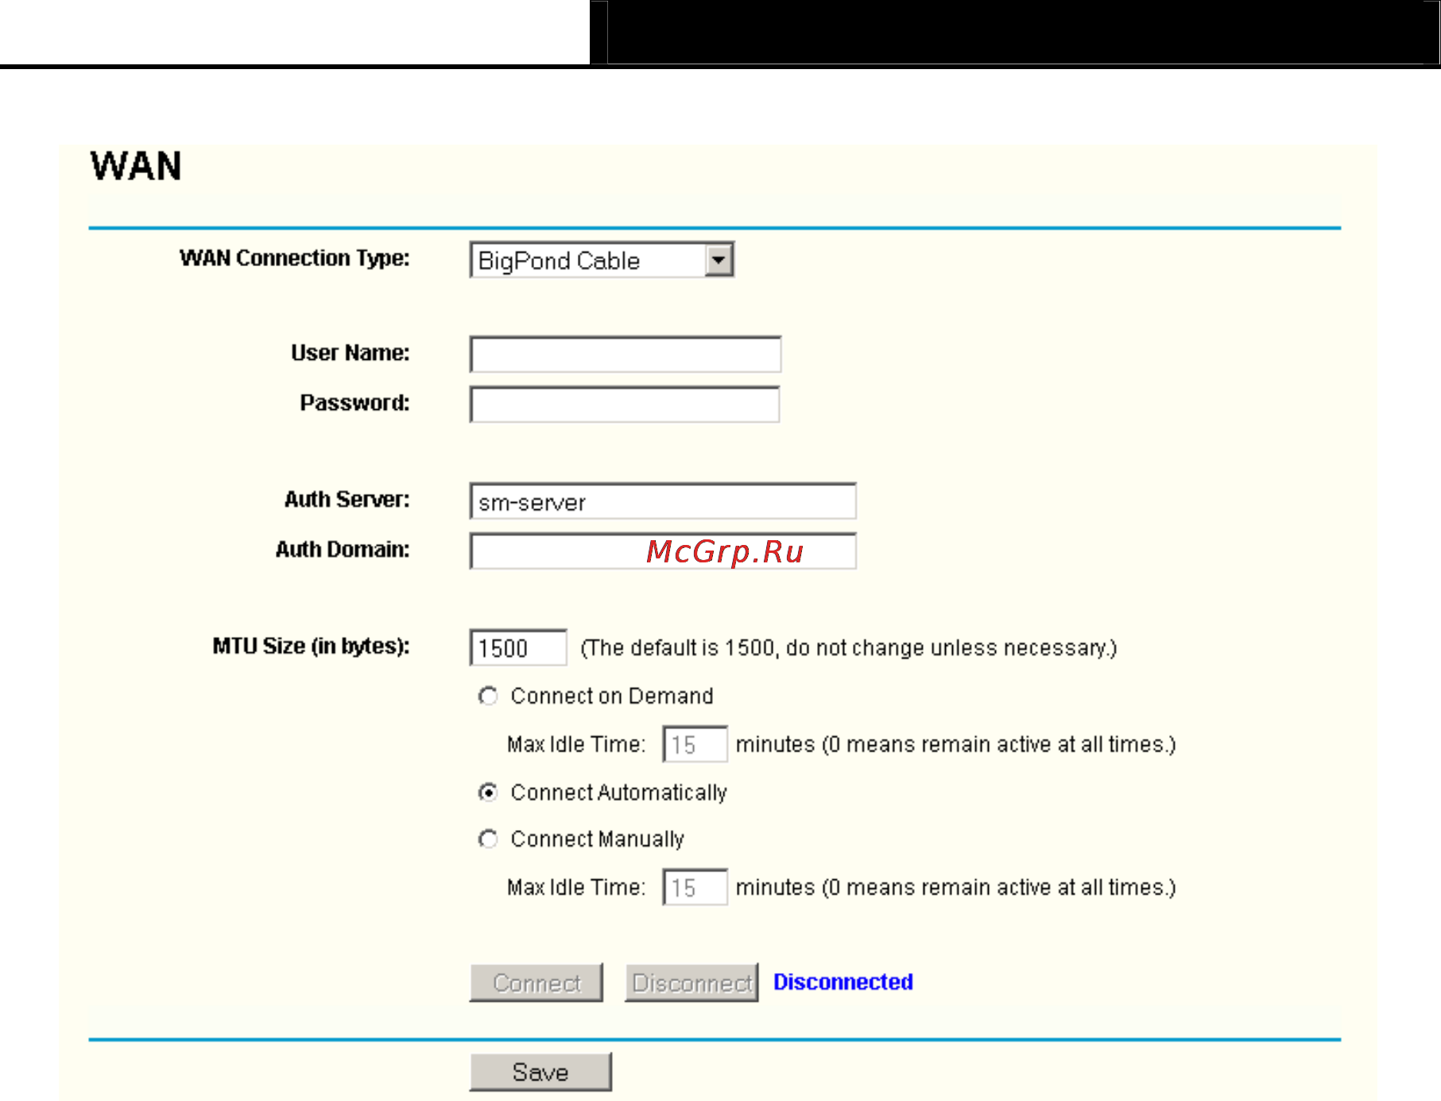Click the Disconnect button
The image size is (1441, 1101).
coord(691,983)
